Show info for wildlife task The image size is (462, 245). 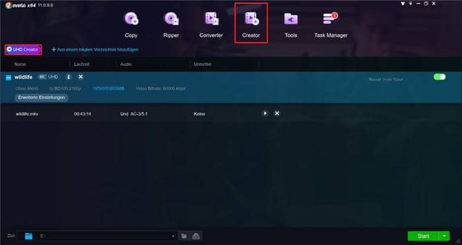click(x=69, y=77)
